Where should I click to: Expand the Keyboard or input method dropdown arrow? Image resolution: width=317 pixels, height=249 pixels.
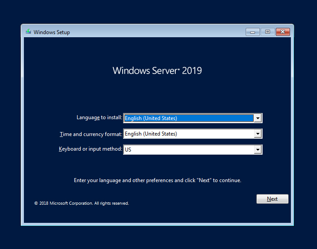[258, 150]
